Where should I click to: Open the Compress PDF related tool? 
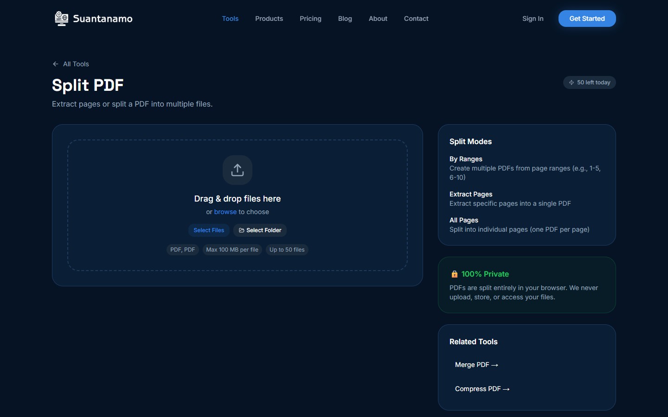482,389
